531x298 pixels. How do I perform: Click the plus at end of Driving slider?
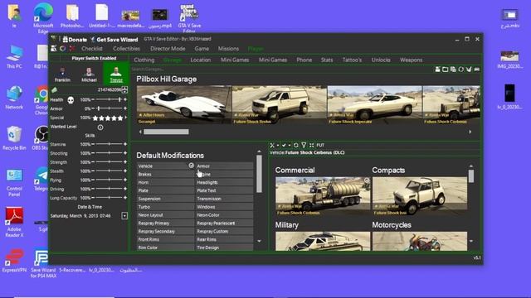click(125, 189)
